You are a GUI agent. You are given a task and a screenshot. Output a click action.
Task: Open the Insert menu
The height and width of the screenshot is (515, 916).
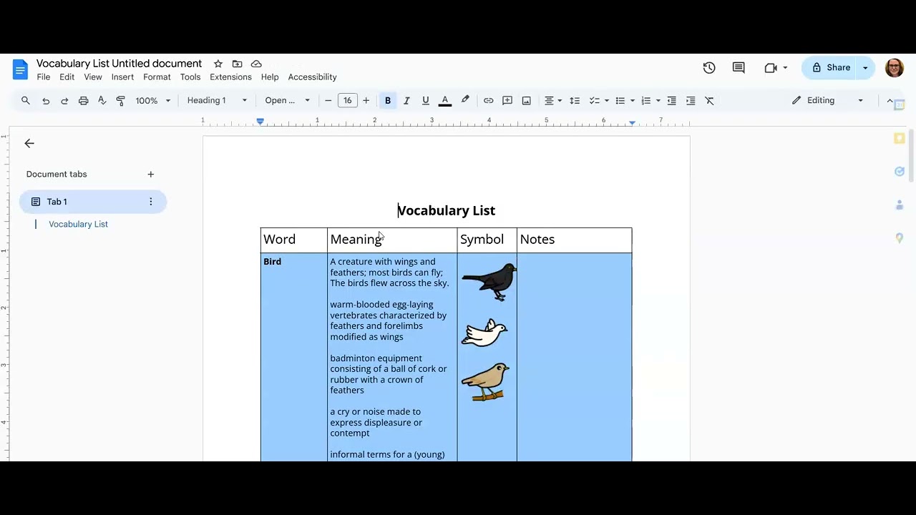[122, 77]
